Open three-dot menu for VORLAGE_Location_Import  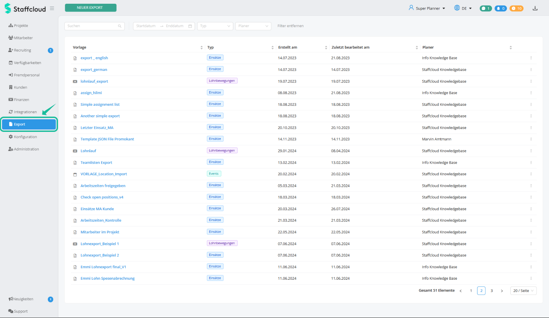point(531,174)
